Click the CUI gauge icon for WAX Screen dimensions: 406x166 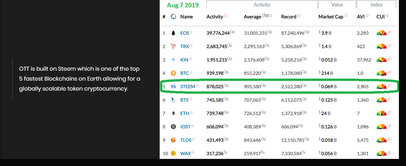(x=382, y=154)
